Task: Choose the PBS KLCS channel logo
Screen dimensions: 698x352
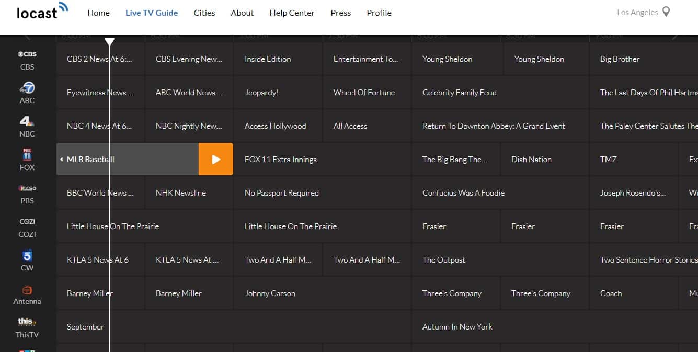Action: pos(27,188)
